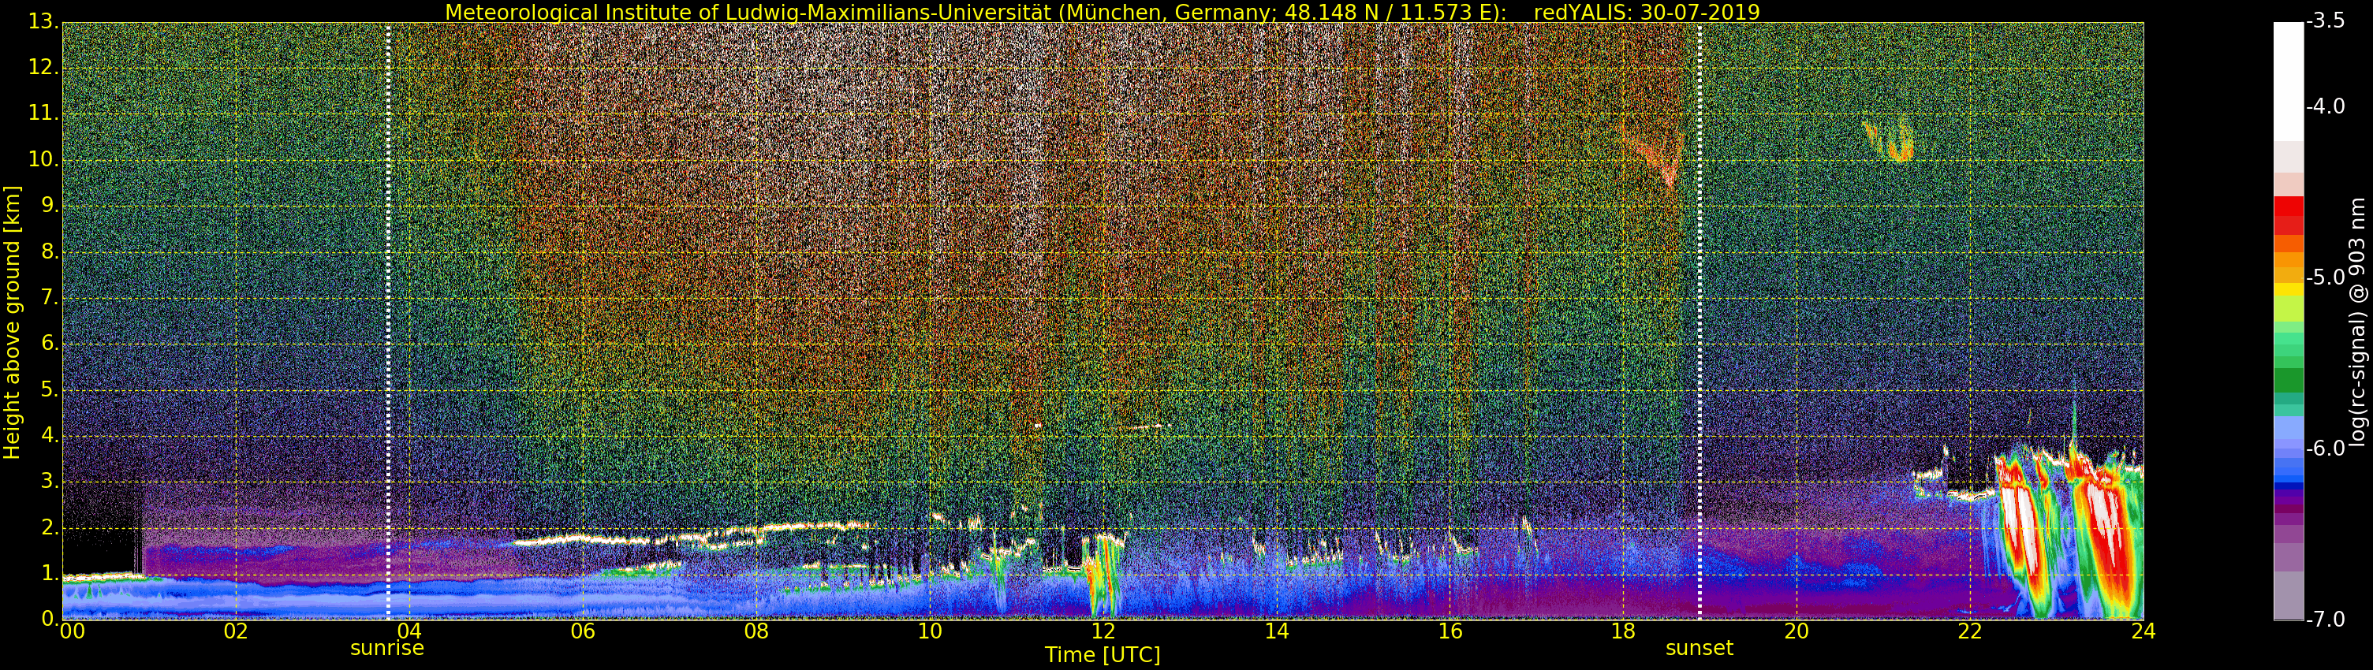Click the '24' time tick label
The width and height of the screenshot is (2373, 670).
coord(2143,631)
